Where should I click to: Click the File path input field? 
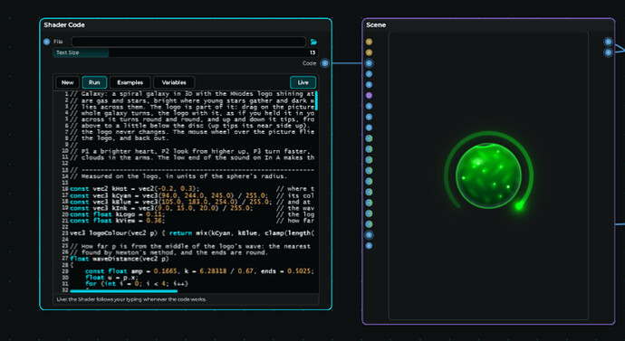[188, 42]
